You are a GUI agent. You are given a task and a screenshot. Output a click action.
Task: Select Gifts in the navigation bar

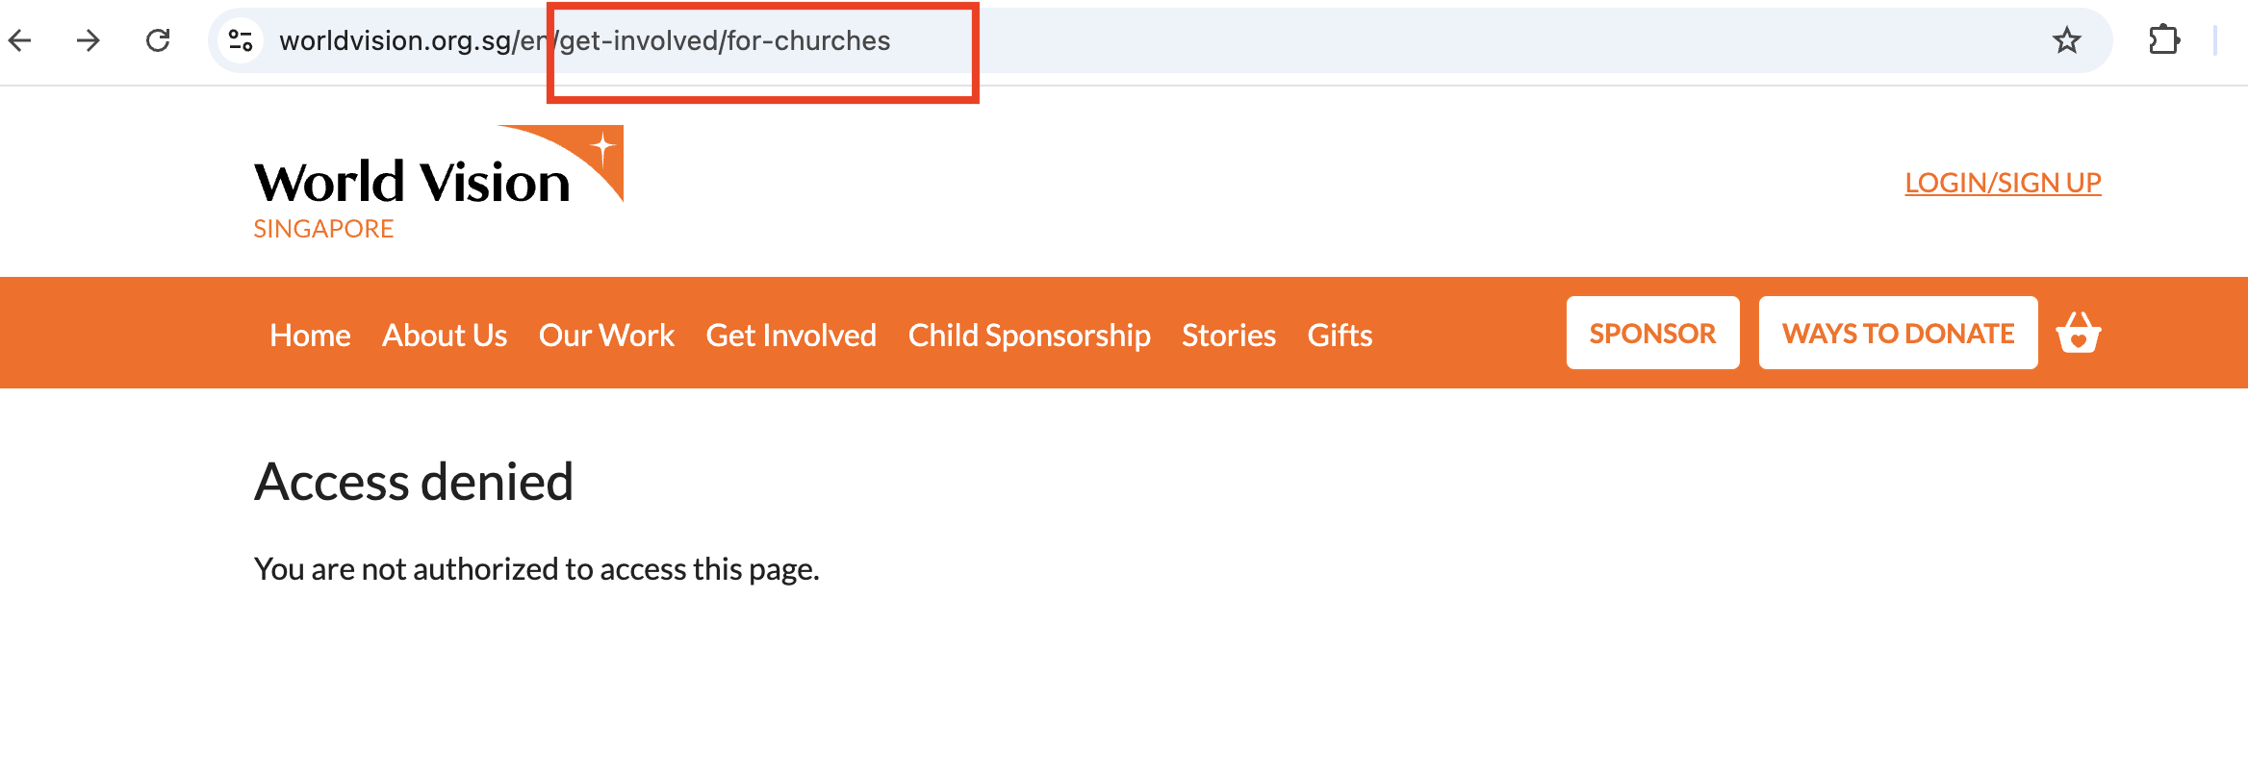(x=1340, y=336)
